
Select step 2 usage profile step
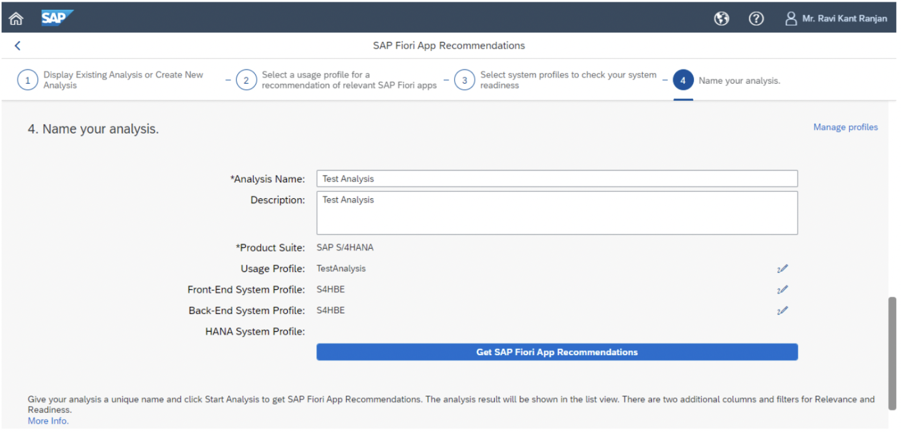coord(247,79)
